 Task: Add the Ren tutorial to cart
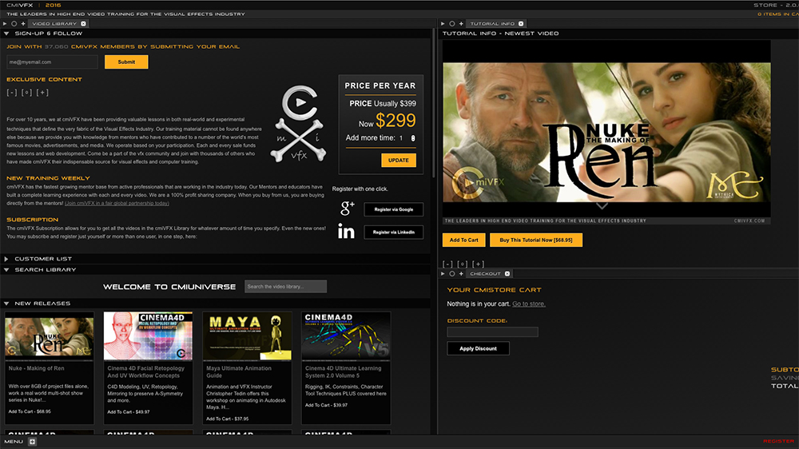463,240
